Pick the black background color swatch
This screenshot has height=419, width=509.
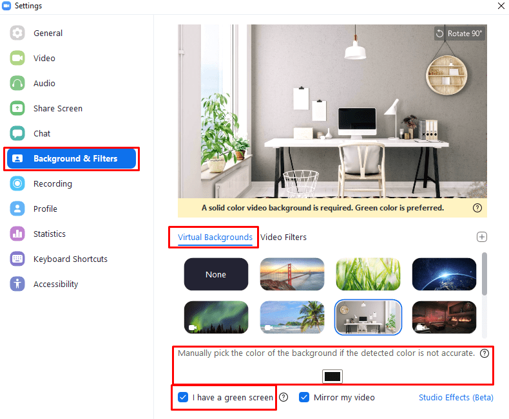[x=332, y=377]
